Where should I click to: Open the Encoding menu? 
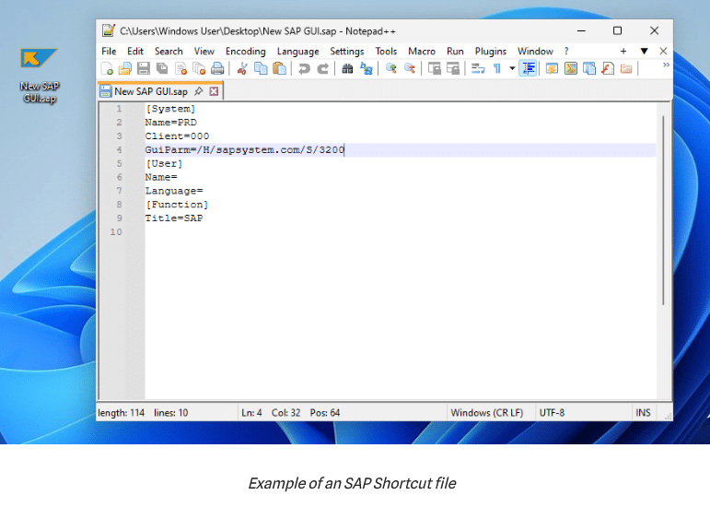[x=245, y=52]
